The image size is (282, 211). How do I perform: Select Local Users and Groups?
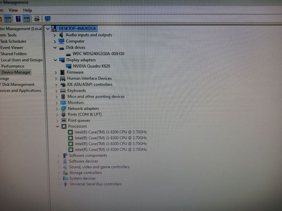[x=22, y=60]
